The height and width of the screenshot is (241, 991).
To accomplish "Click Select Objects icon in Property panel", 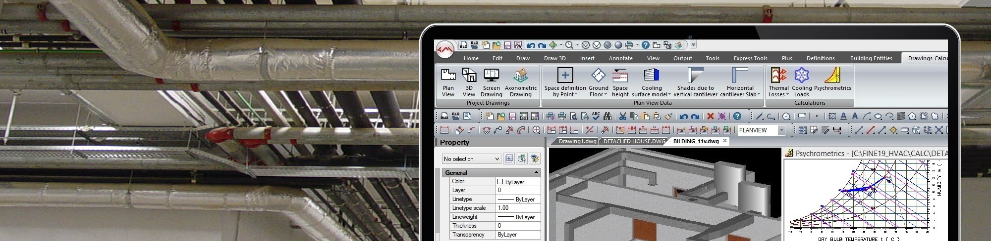I will pos(521,159).
